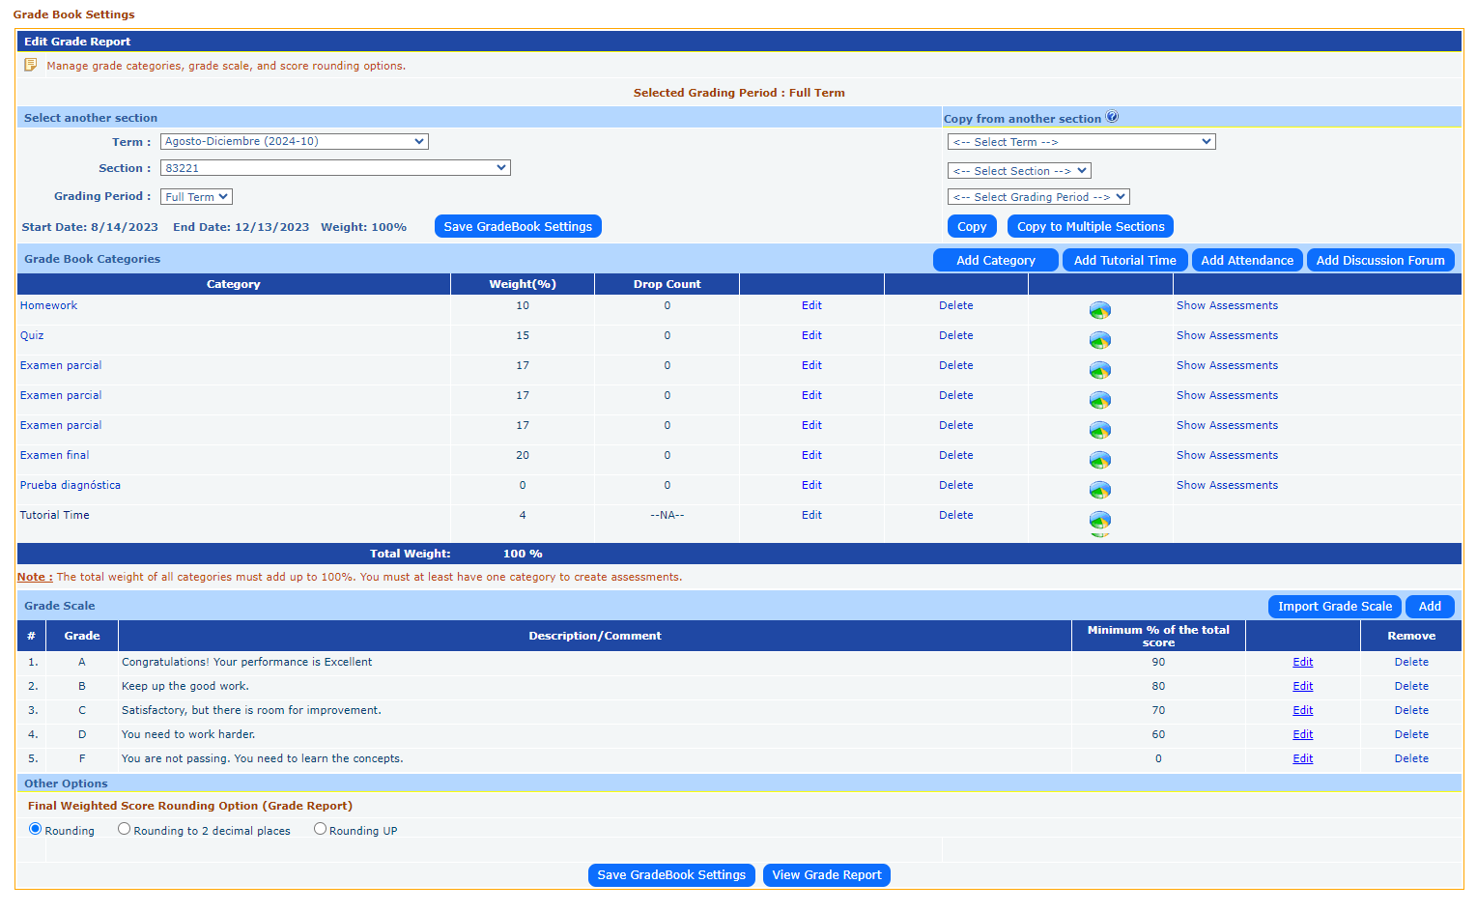1477x912 pixels.
Task: Expand the Section dropdown showing 83221
Action: pyautogui.click(x=334, y=168)
